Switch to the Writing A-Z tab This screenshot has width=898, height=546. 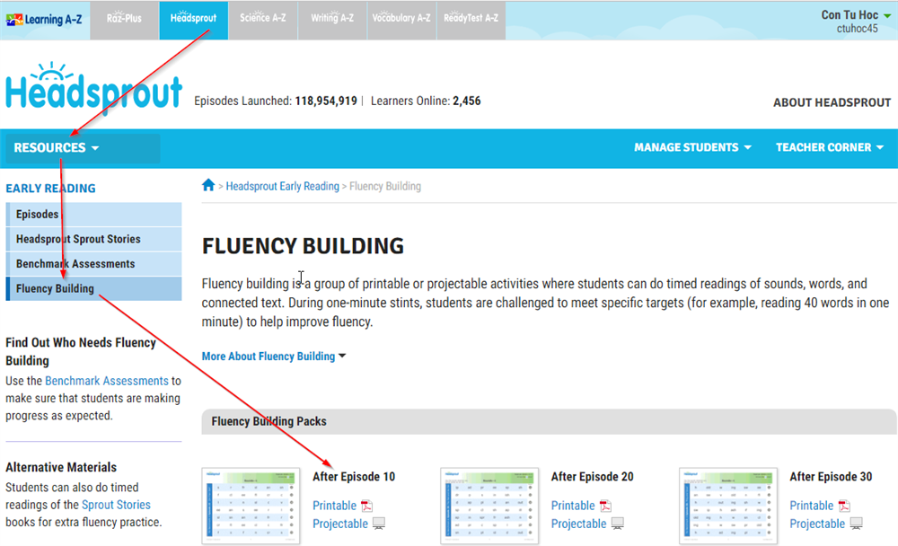(x=332, y=20)
